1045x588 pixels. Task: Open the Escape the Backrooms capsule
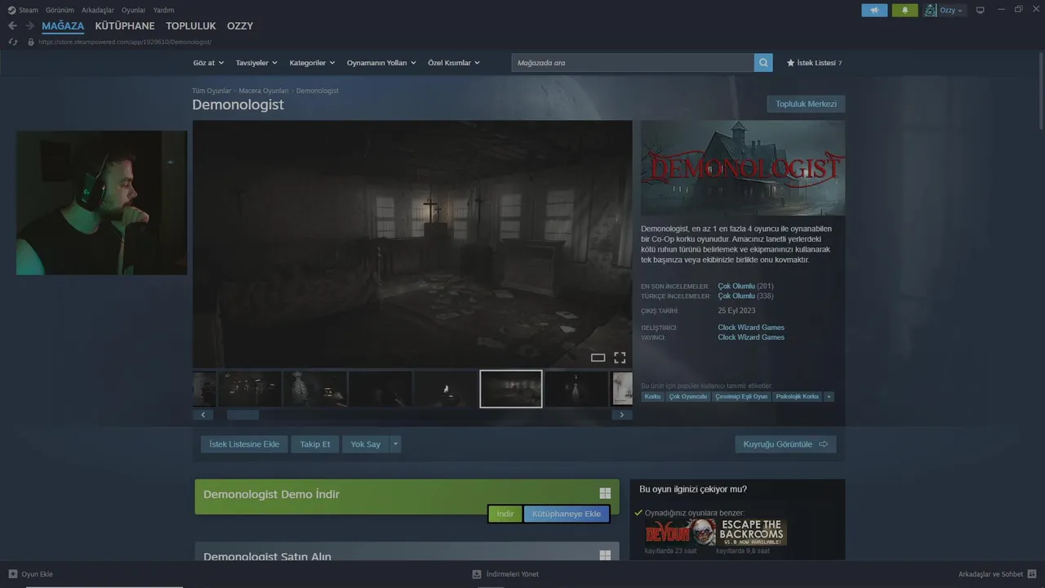751,532
